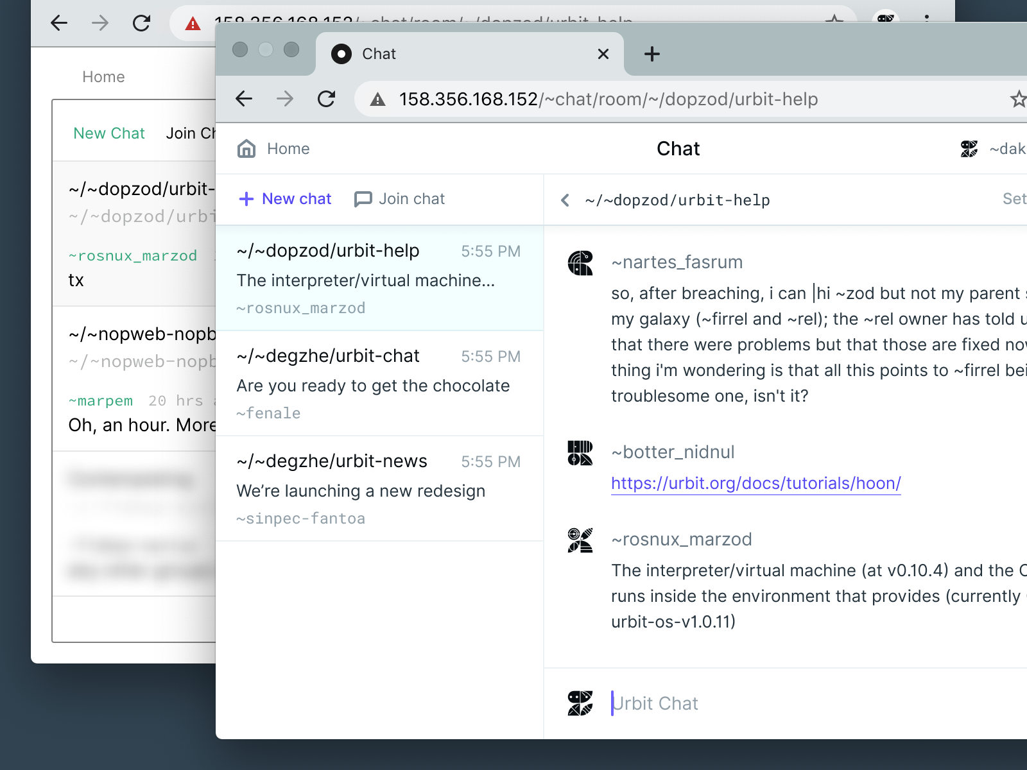
Task: Reload the front Chat browser page
Action: tap(326, 99)
